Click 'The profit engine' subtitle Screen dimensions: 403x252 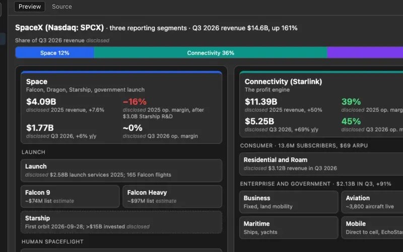click(x=267, y=90)
